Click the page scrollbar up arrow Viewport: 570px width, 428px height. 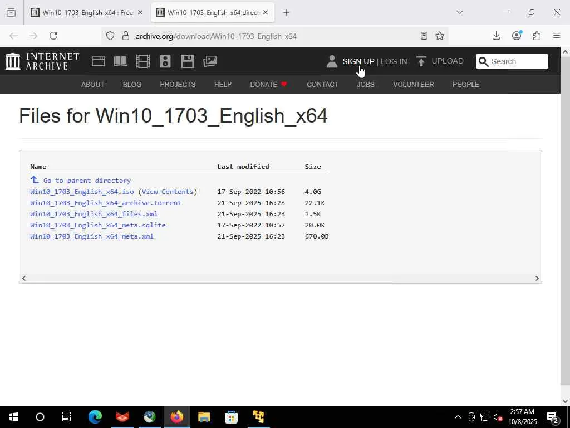tap(565, 52)
